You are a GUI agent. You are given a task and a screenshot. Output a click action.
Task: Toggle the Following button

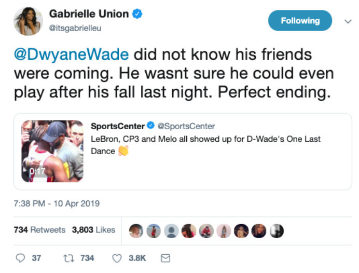[300, 21]
